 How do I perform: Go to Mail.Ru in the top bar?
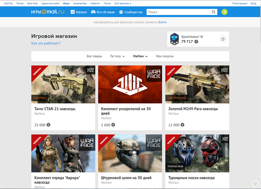coord(8,3)
